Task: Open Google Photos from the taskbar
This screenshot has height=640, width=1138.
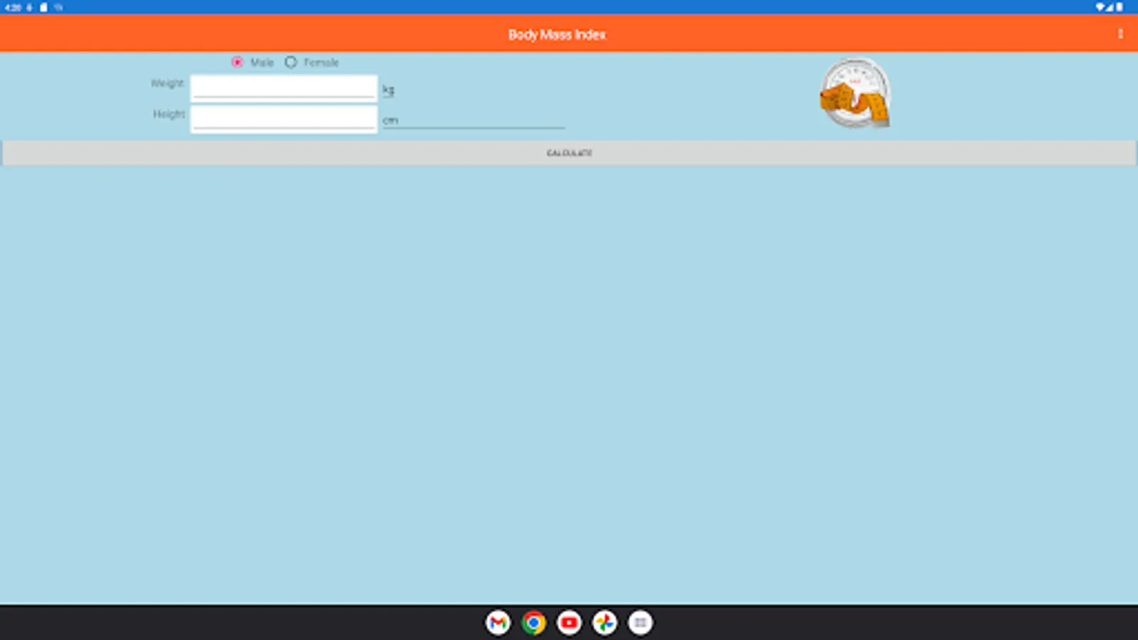Action: 605,622
